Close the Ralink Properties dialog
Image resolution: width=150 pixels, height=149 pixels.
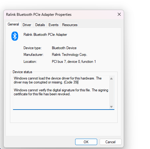tap(119, 14)
